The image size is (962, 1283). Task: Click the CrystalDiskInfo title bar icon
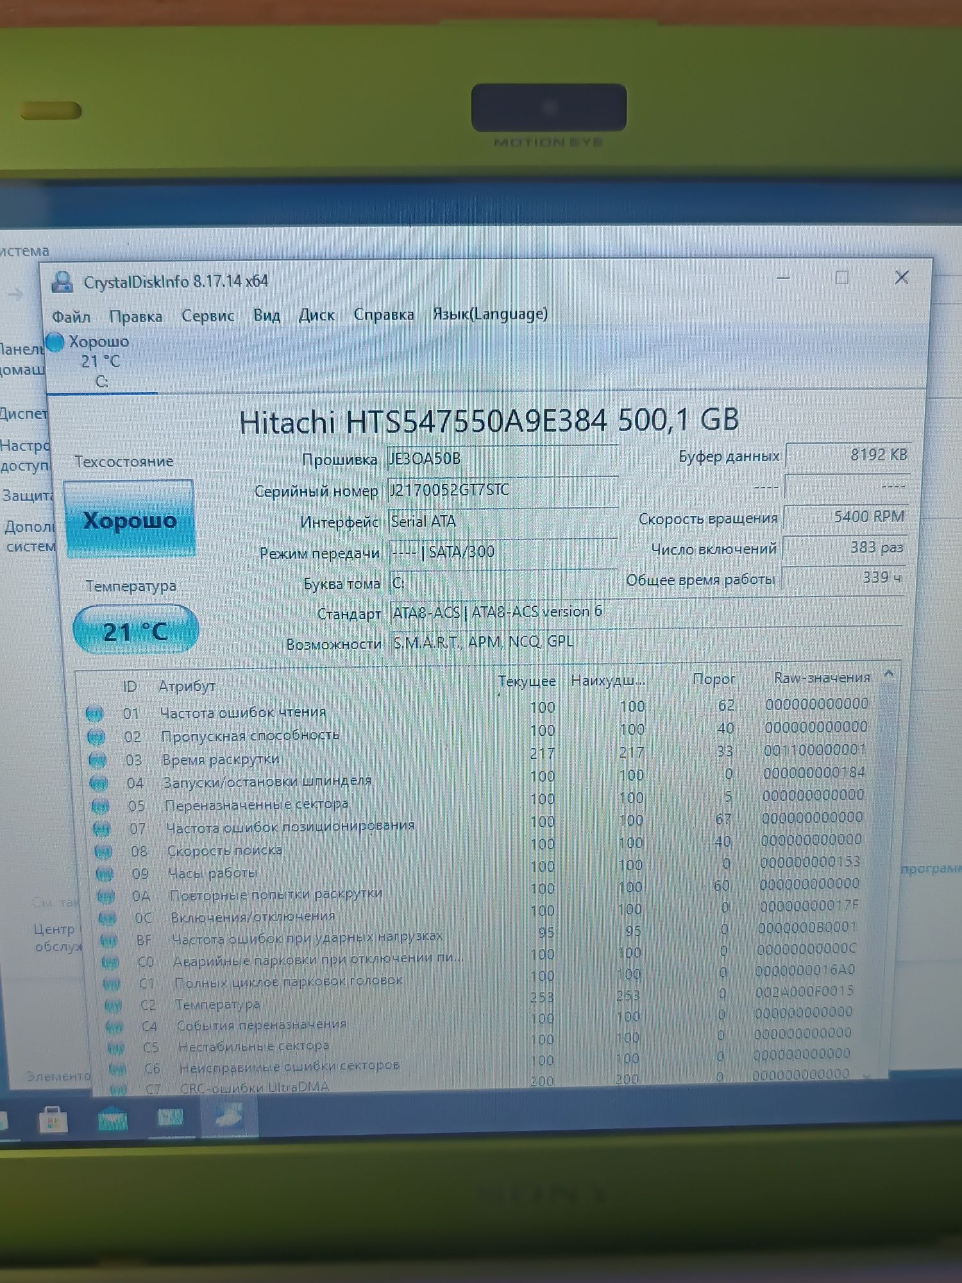(62, 282)
